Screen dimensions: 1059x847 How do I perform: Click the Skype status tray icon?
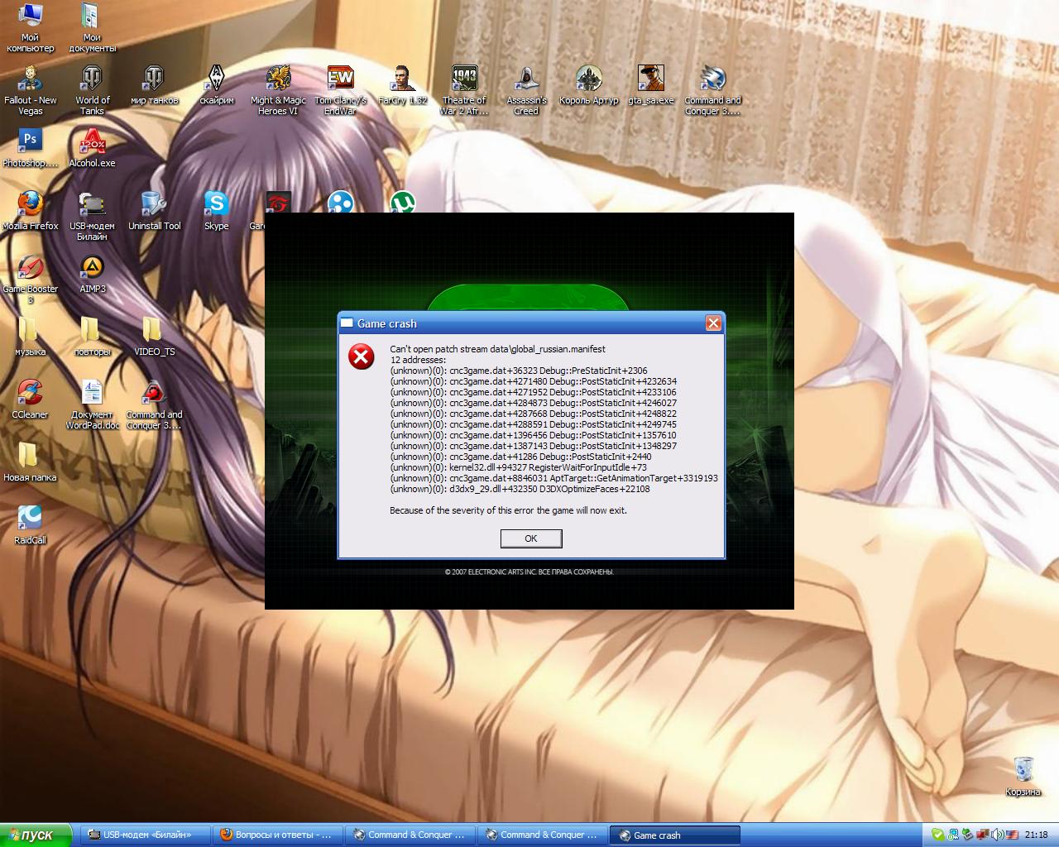(937, 835)
